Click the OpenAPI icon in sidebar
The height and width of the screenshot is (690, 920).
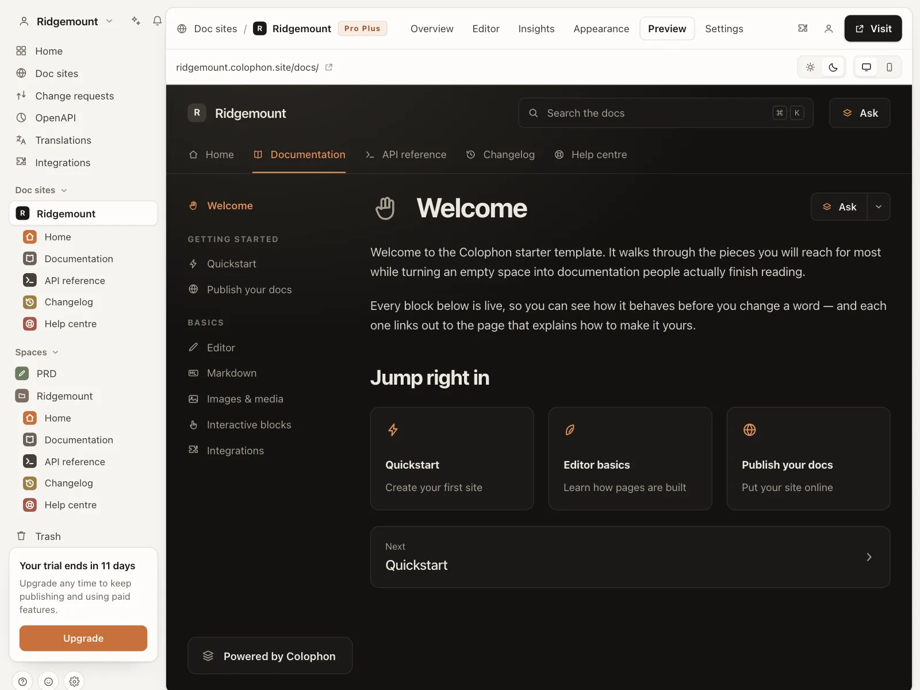point(21,118)
